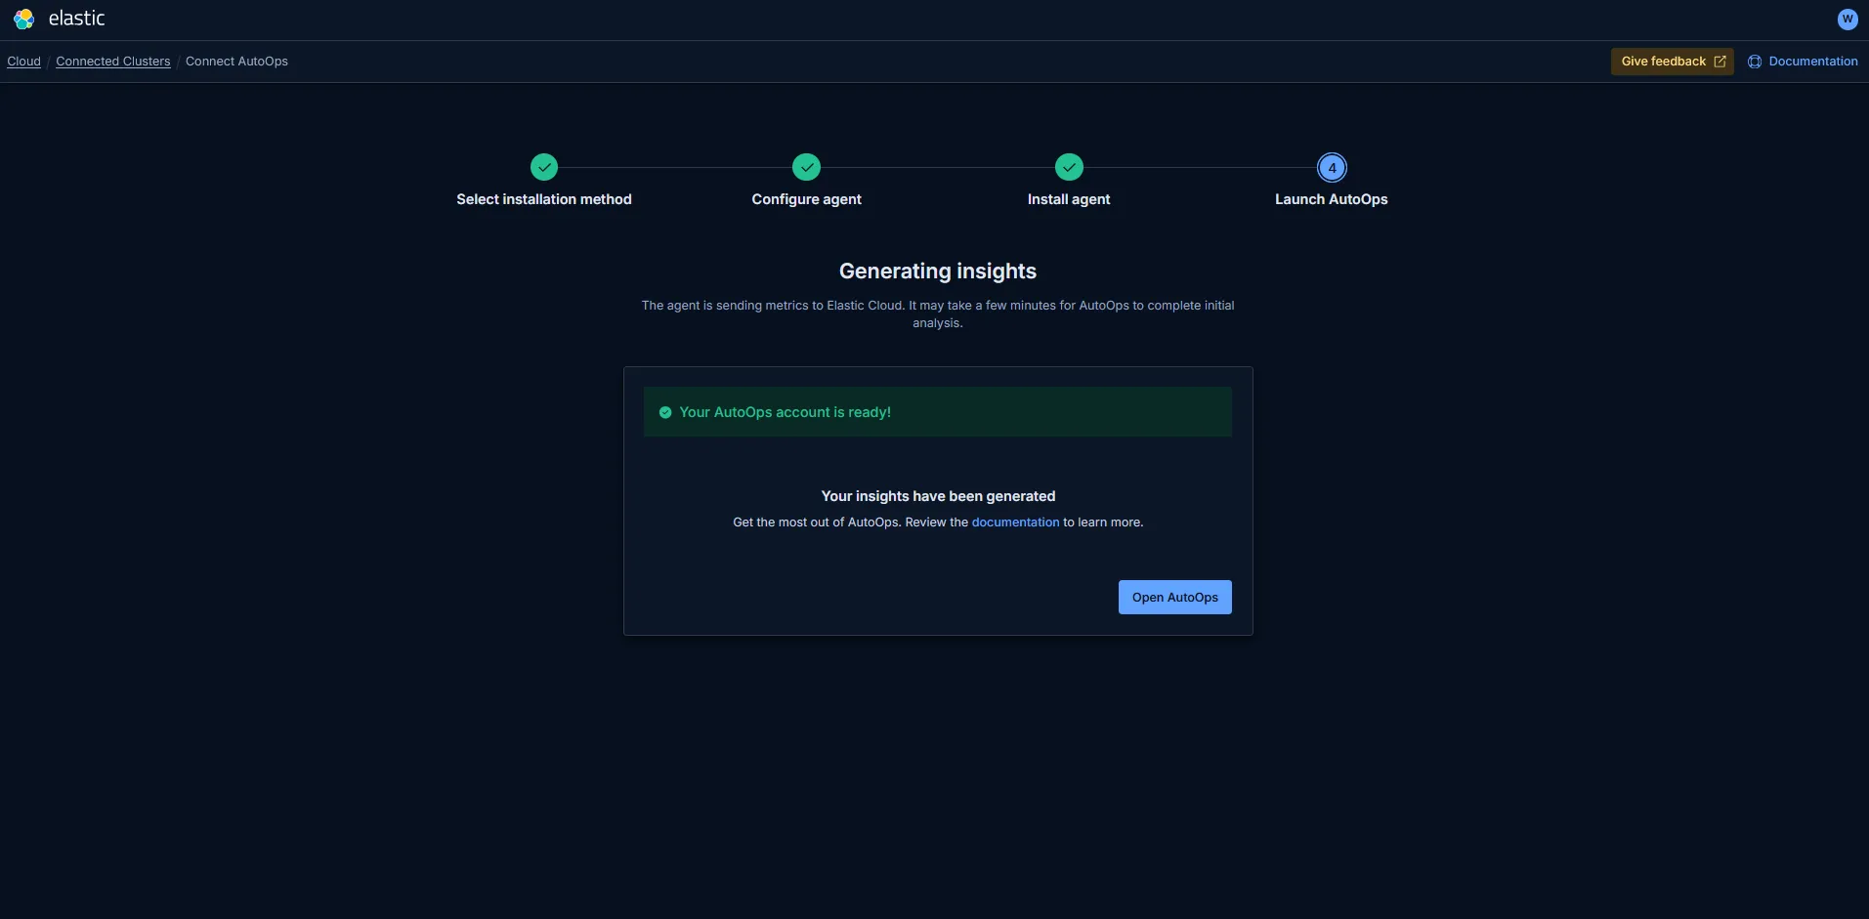Click the Install agent checkmark icon
The height and width of the screenshot is (919, 1869).
1068,167
